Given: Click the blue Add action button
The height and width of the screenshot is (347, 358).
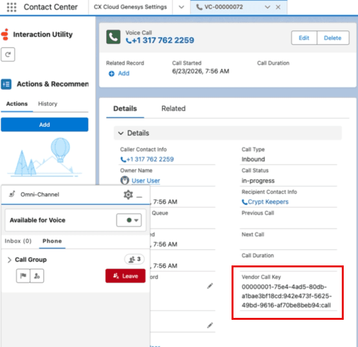Looking at the screenshot, I should click(x=45, y=125).
